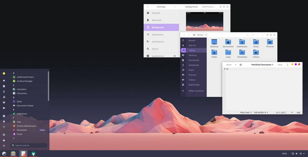Go back in the Files window
Screen dimensions: 308x157
[x=184, y=35]
